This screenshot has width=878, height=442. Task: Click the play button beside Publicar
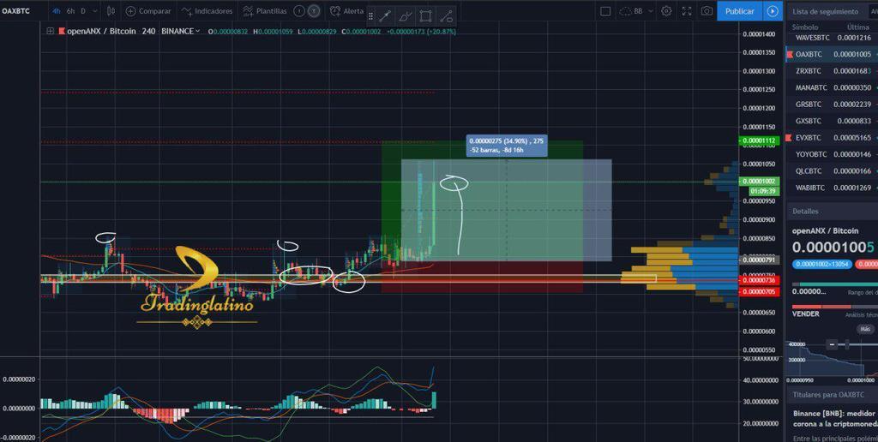click(x=773, y=11)
